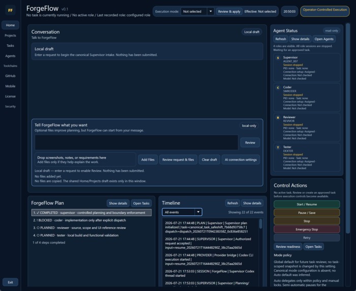Click Operator-Controlled Execution badge

324,11
